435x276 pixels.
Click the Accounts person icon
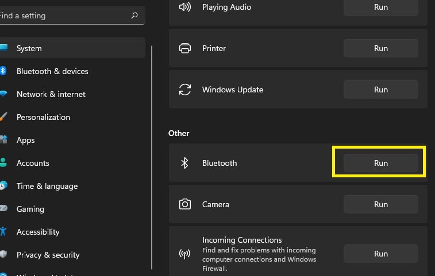(x=3, y=162)
